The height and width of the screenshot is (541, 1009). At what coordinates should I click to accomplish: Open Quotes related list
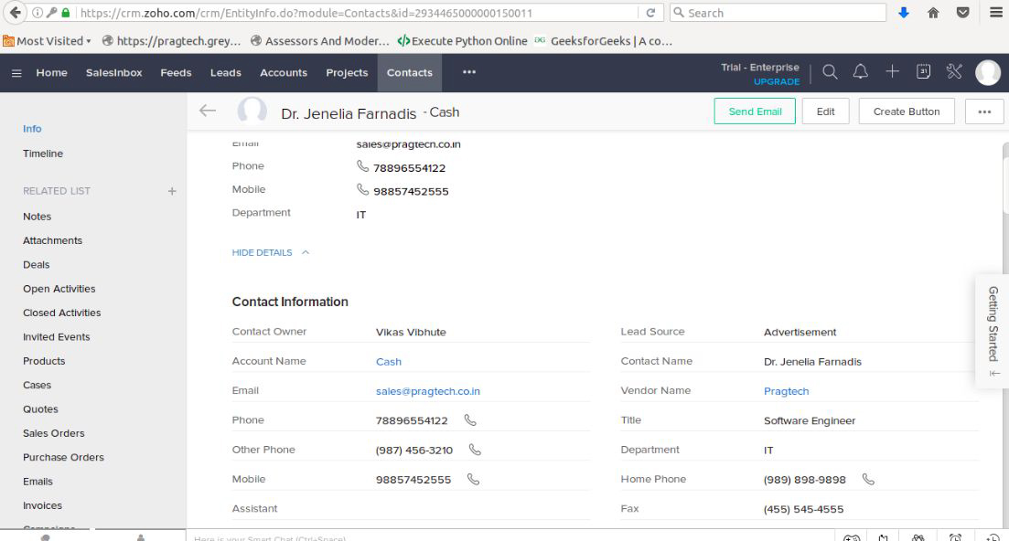pyautogui.click(x=40, y=409)
